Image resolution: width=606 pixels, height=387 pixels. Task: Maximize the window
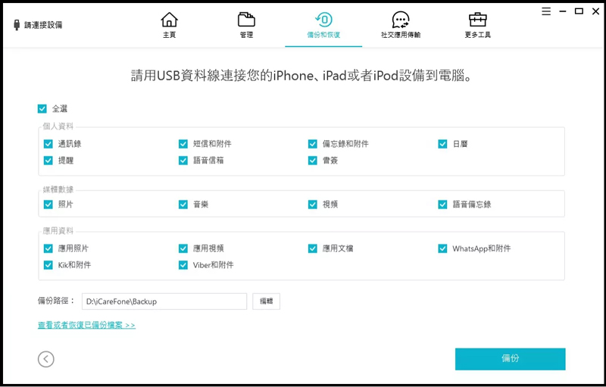click(579, 11)
